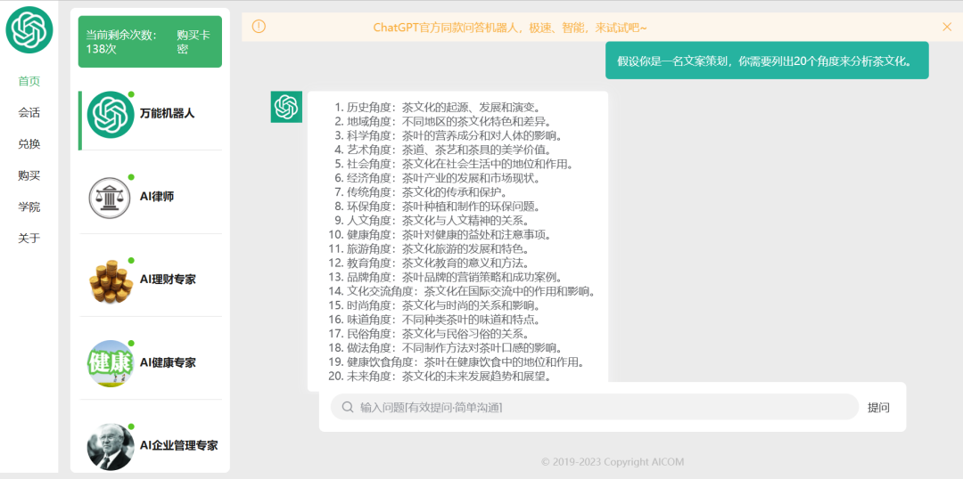The width and height of the screenshot is (963, 479).
Task: Select the AI健康专家 label
Action: (x=168, y=362)
